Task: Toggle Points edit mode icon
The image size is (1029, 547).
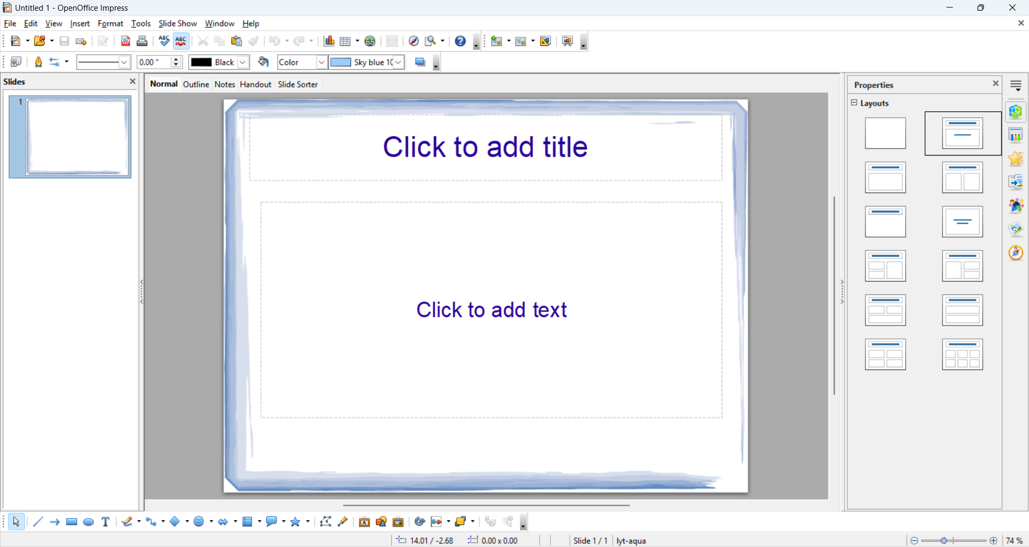Action: pos(325,522)
